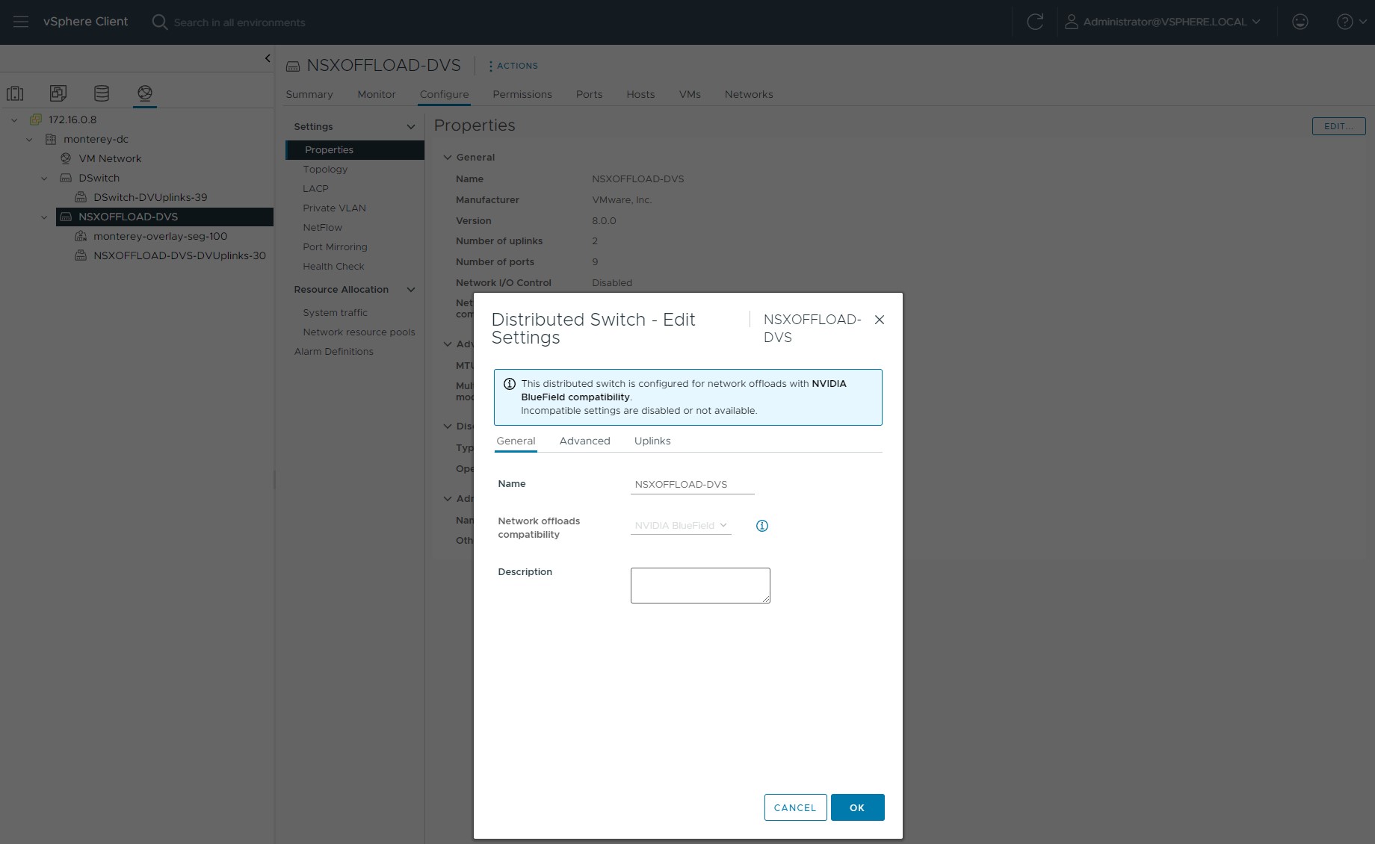Open the Summary tab
1375x844 pixels.
point(309,95)
